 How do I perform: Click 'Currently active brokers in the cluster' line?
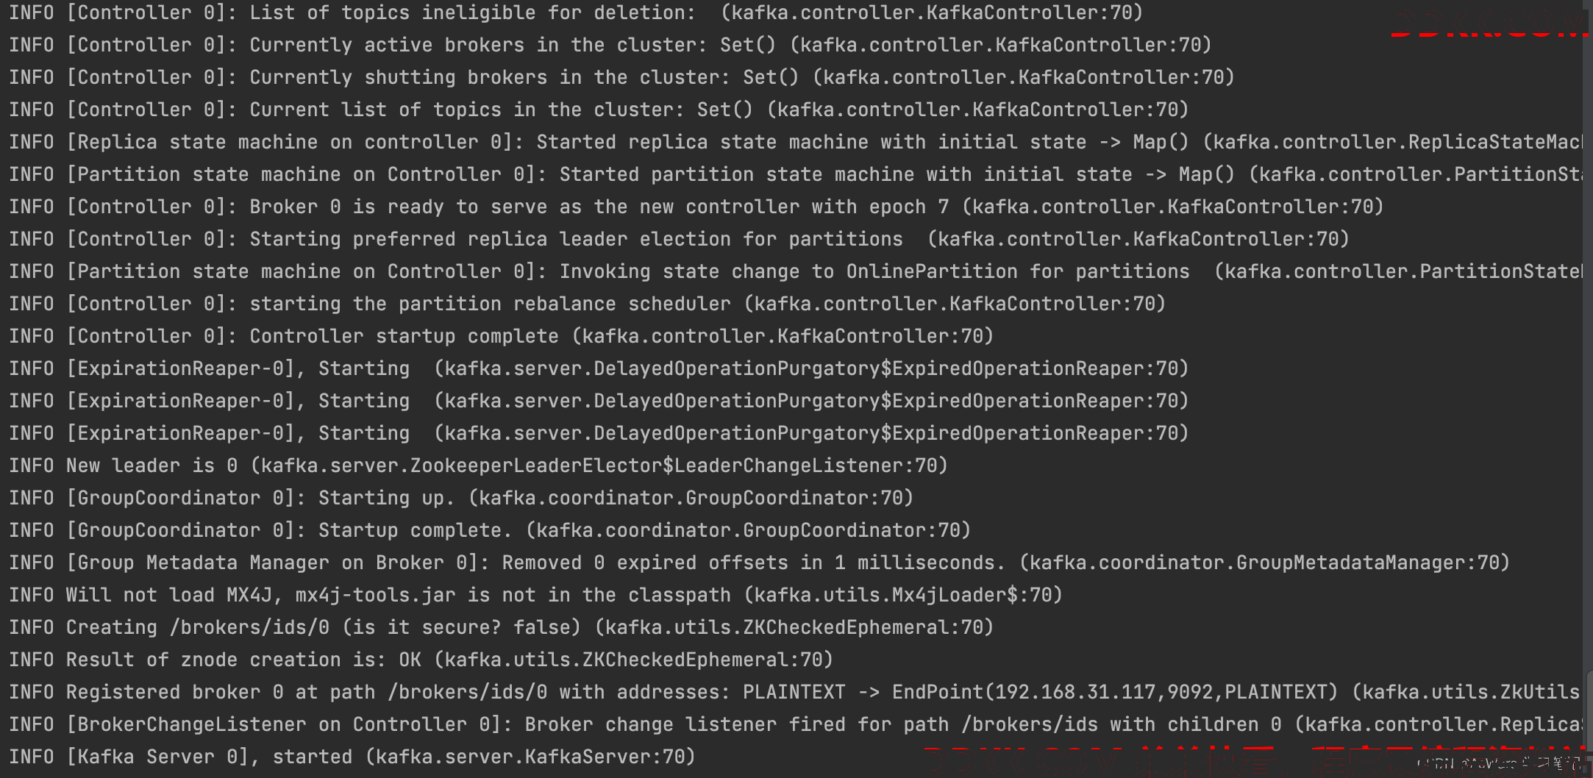click(610, 45)
